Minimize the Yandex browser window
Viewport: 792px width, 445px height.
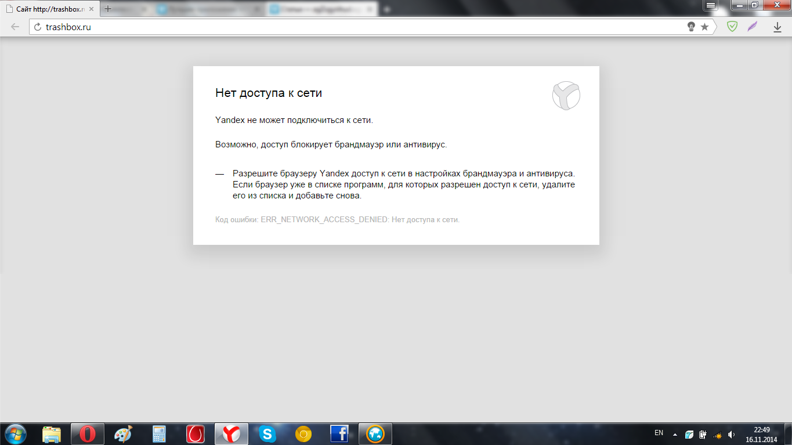[739, 5]
